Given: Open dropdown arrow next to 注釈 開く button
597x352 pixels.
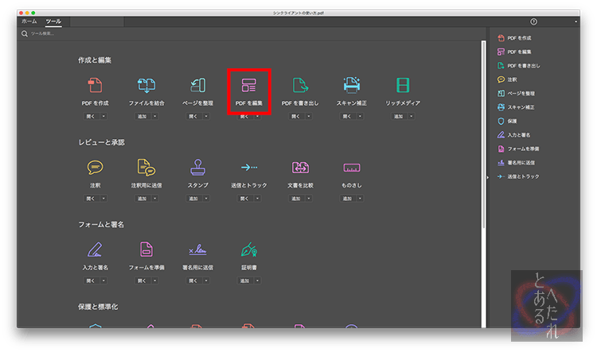Looking at the screenshot, I should tap(103, 198).
